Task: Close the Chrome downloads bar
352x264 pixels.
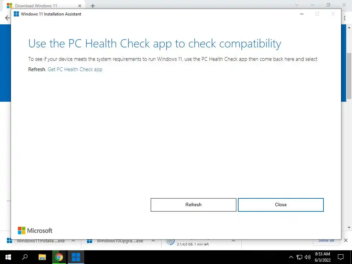Action: pyautogui.click(x=346, y=240)
